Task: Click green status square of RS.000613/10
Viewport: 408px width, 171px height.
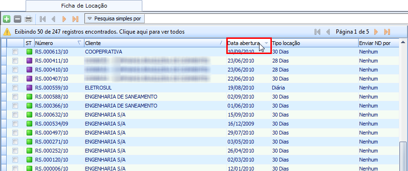Action: pos(29,52)
